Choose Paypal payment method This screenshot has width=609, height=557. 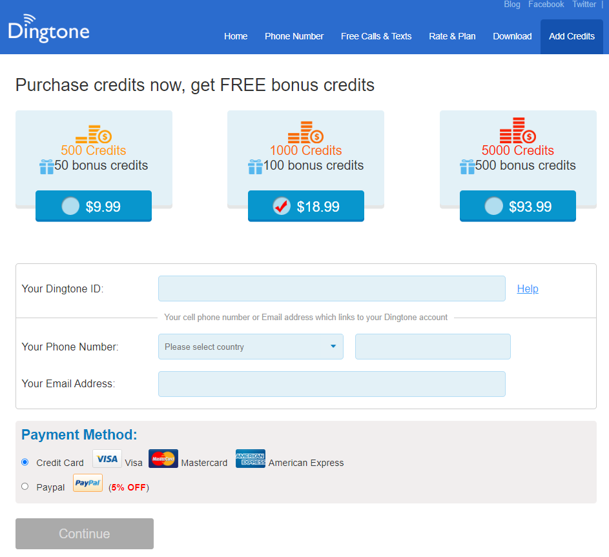pos(25,487)
